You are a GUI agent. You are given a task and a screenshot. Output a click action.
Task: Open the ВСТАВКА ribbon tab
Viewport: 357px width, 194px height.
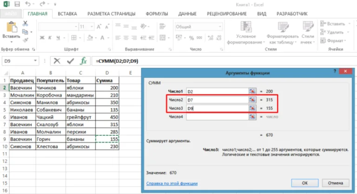click(x=67, y=13)
